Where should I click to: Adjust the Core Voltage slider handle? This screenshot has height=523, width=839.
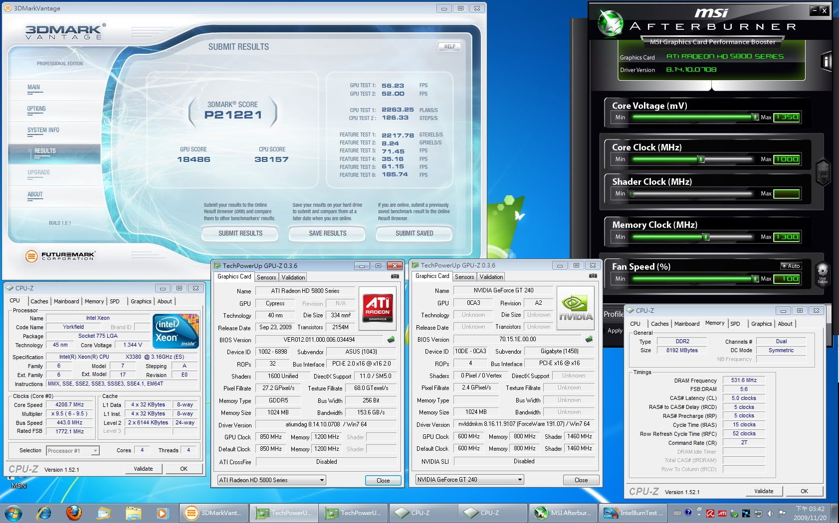pyautogui.click(x=755, y=117)
